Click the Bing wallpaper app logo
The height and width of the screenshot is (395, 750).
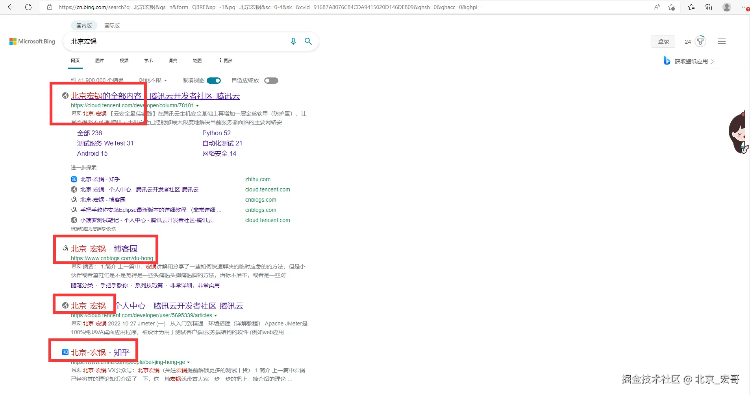(x=667, y=61)
